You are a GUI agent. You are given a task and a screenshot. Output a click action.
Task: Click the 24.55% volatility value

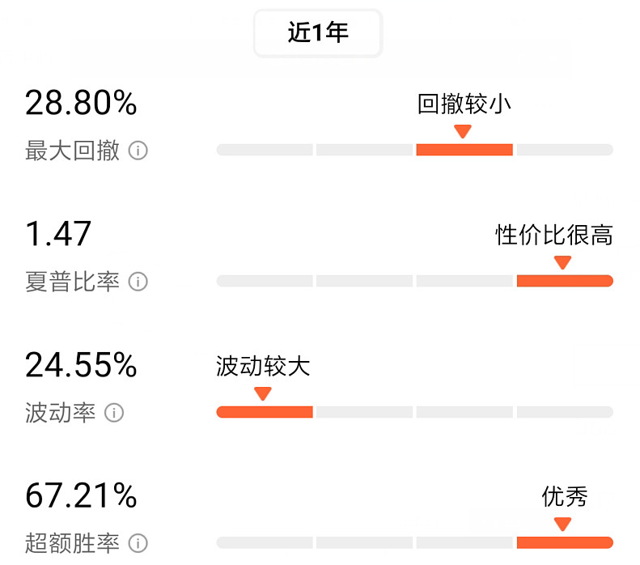click(81, 364)
